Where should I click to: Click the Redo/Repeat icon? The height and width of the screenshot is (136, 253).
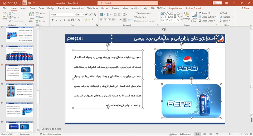pos(15,3)
